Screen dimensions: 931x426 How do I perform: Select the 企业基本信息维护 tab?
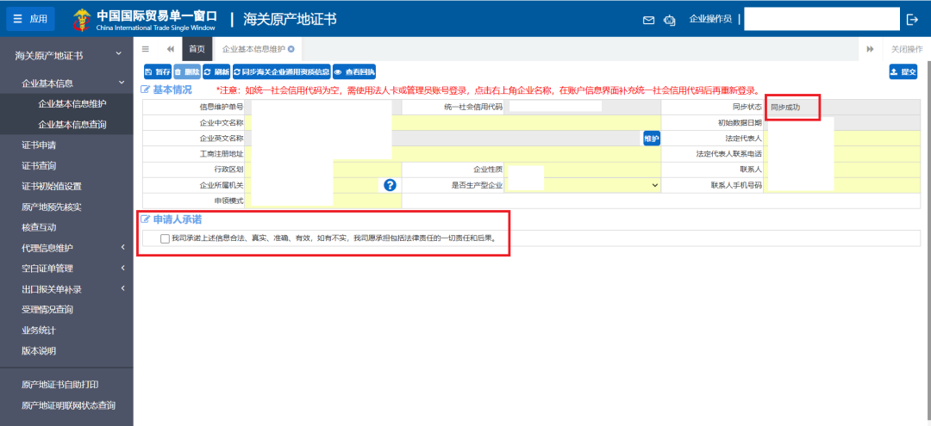[254, 49]
